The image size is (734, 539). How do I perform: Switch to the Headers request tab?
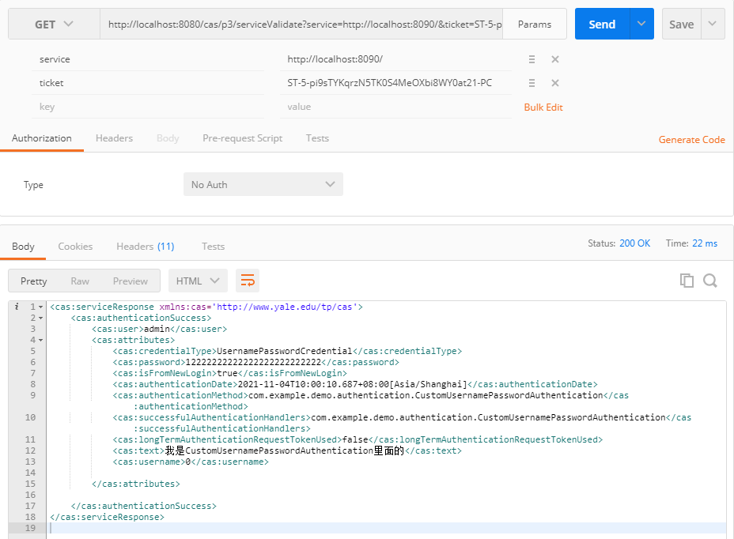(x=114, y=138)
